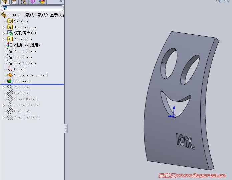Click the zoom-to-fit magnifier icon
This screenshot has width=232, height=180.
pos(218,1)
